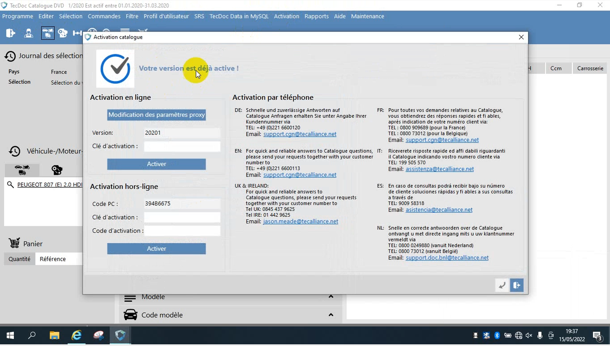
Task: Click the shield icon in dialog title bar
Action: [x=88, y=37]
